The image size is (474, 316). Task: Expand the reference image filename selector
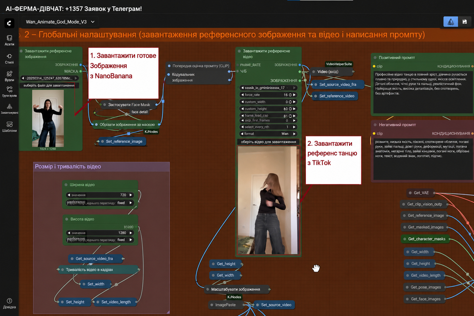point(49,78)
